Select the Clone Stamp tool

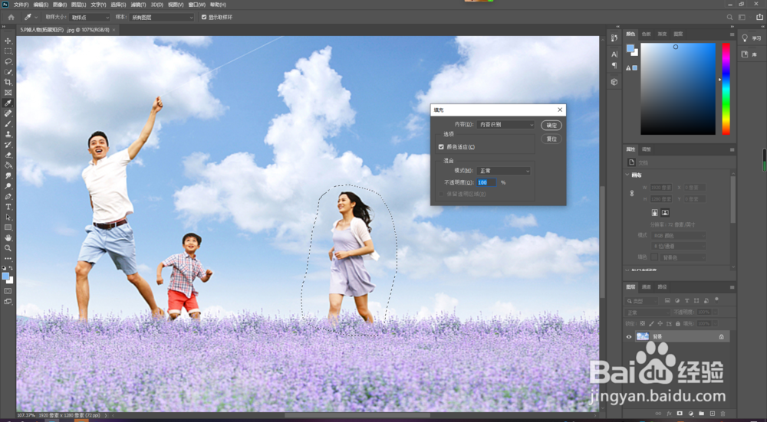tap(8, 134)
